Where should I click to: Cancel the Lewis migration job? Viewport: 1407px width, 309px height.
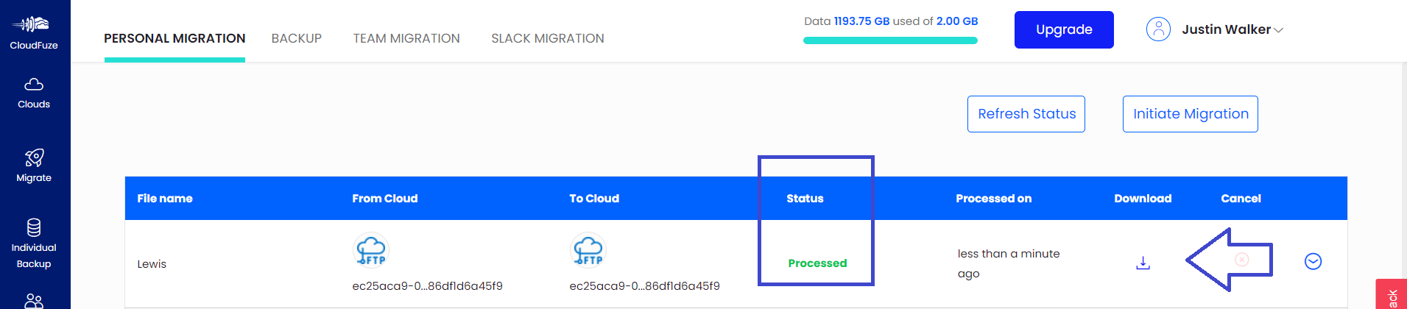(x=1241, y=260)
